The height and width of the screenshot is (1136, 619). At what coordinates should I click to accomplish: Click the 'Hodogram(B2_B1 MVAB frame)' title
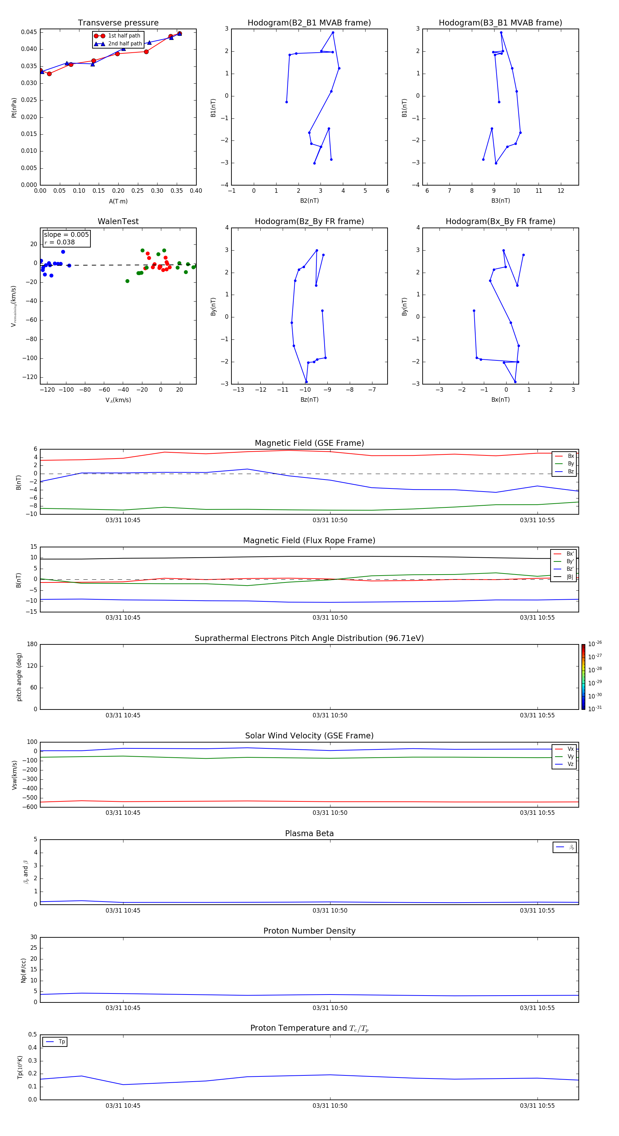point(309,23)
